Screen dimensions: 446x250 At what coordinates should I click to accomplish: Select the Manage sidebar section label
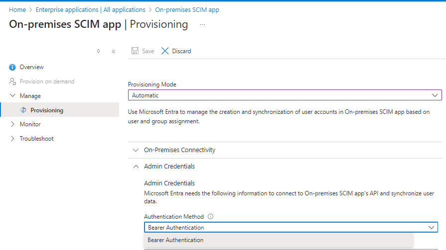pyautogui.click(x=30, y=96)
